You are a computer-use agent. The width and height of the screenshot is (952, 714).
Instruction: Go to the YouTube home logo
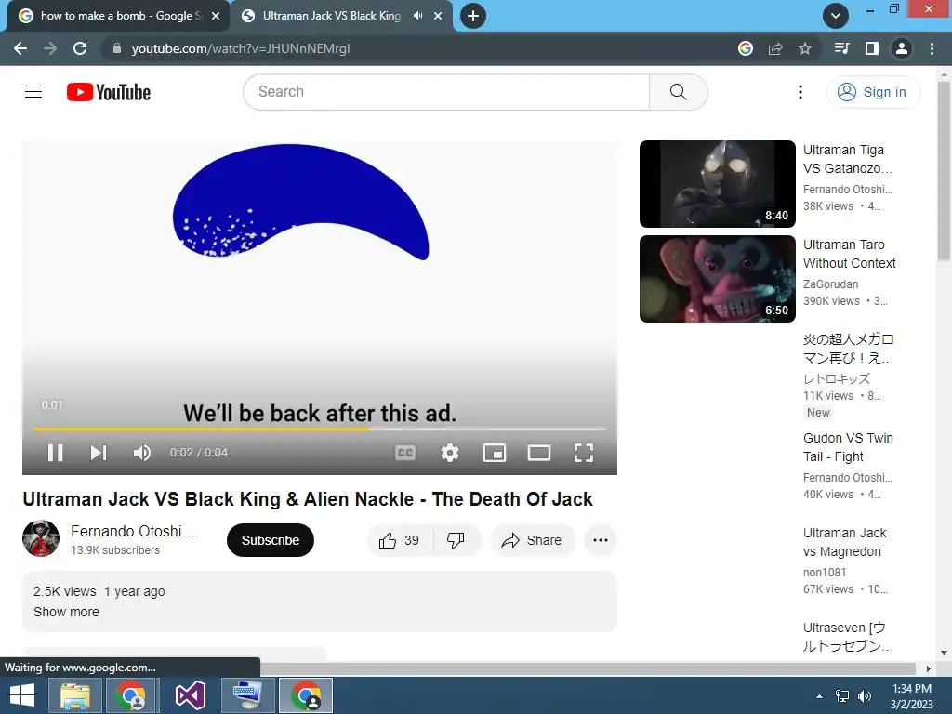(109, 92)
